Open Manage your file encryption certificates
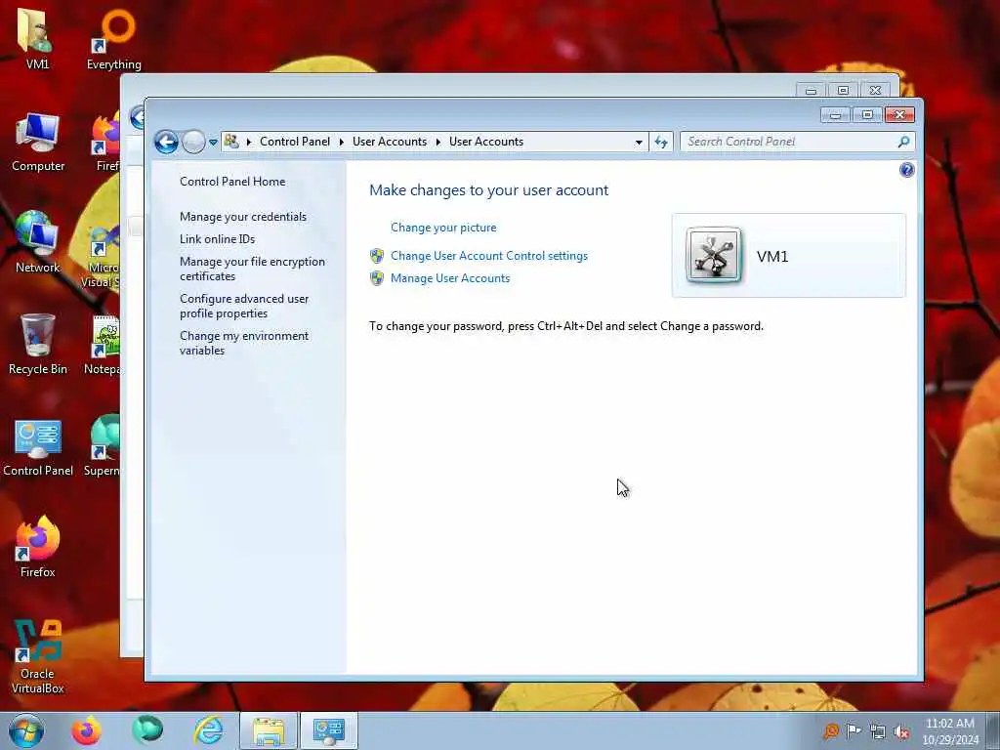The height and width of the screenshot is (750, 1000). 252,269
